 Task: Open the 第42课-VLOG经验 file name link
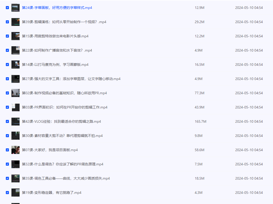click(x=61, y=121)
